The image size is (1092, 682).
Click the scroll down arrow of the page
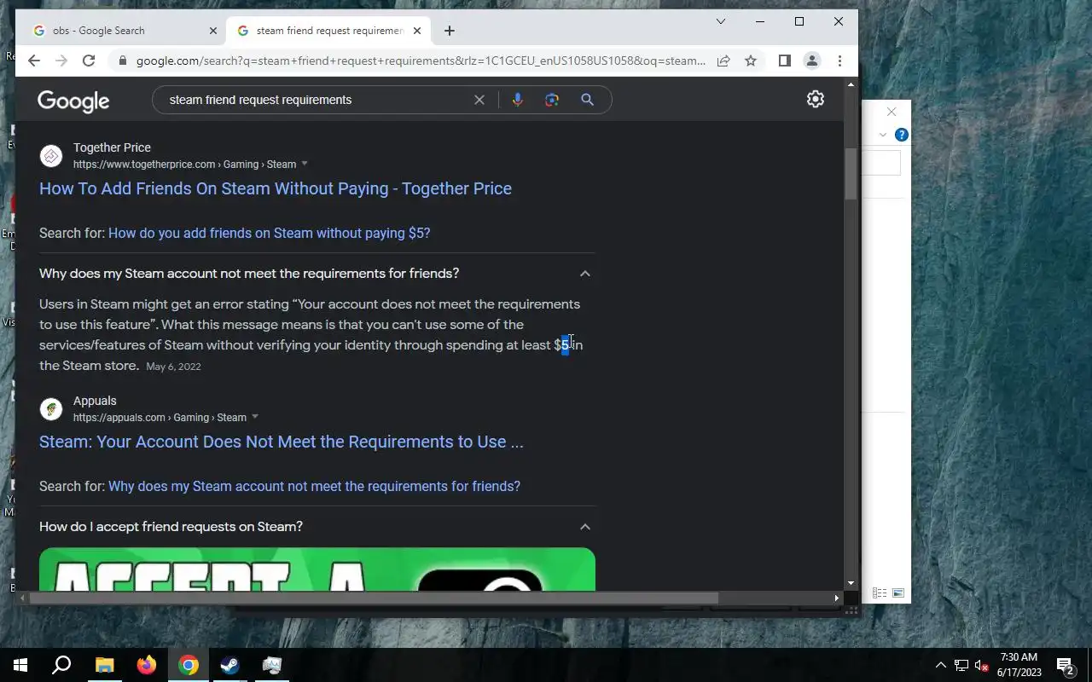(851, 583)
